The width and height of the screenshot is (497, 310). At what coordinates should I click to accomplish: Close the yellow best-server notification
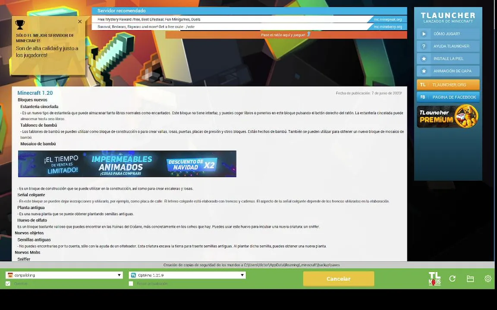pyautogui.click(x=80, y=22)
